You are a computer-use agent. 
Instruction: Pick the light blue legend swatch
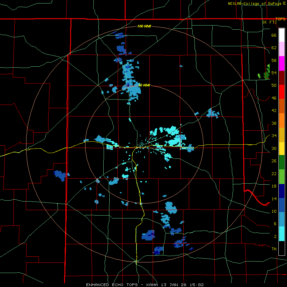tap(282, 219)
